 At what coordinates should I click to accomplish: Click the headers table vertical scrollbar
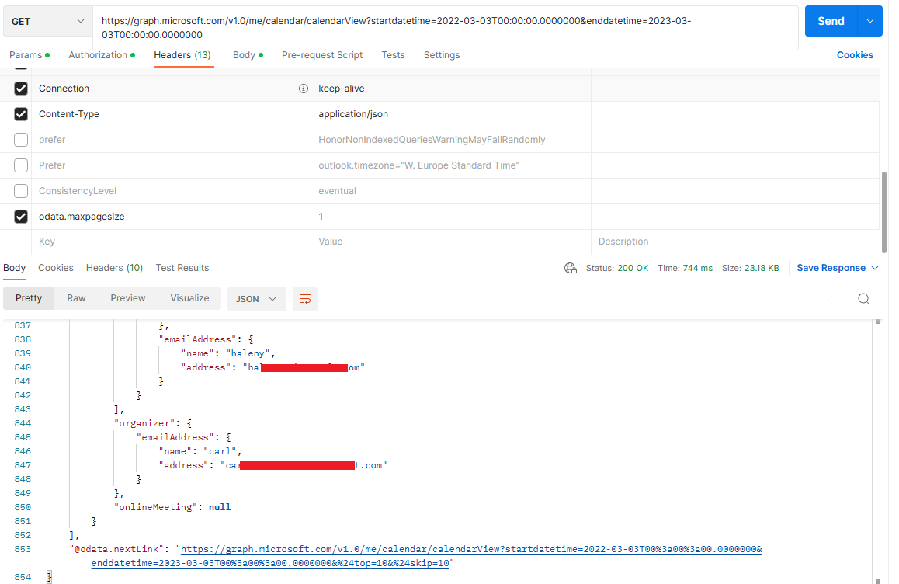[x=884, y=212]
